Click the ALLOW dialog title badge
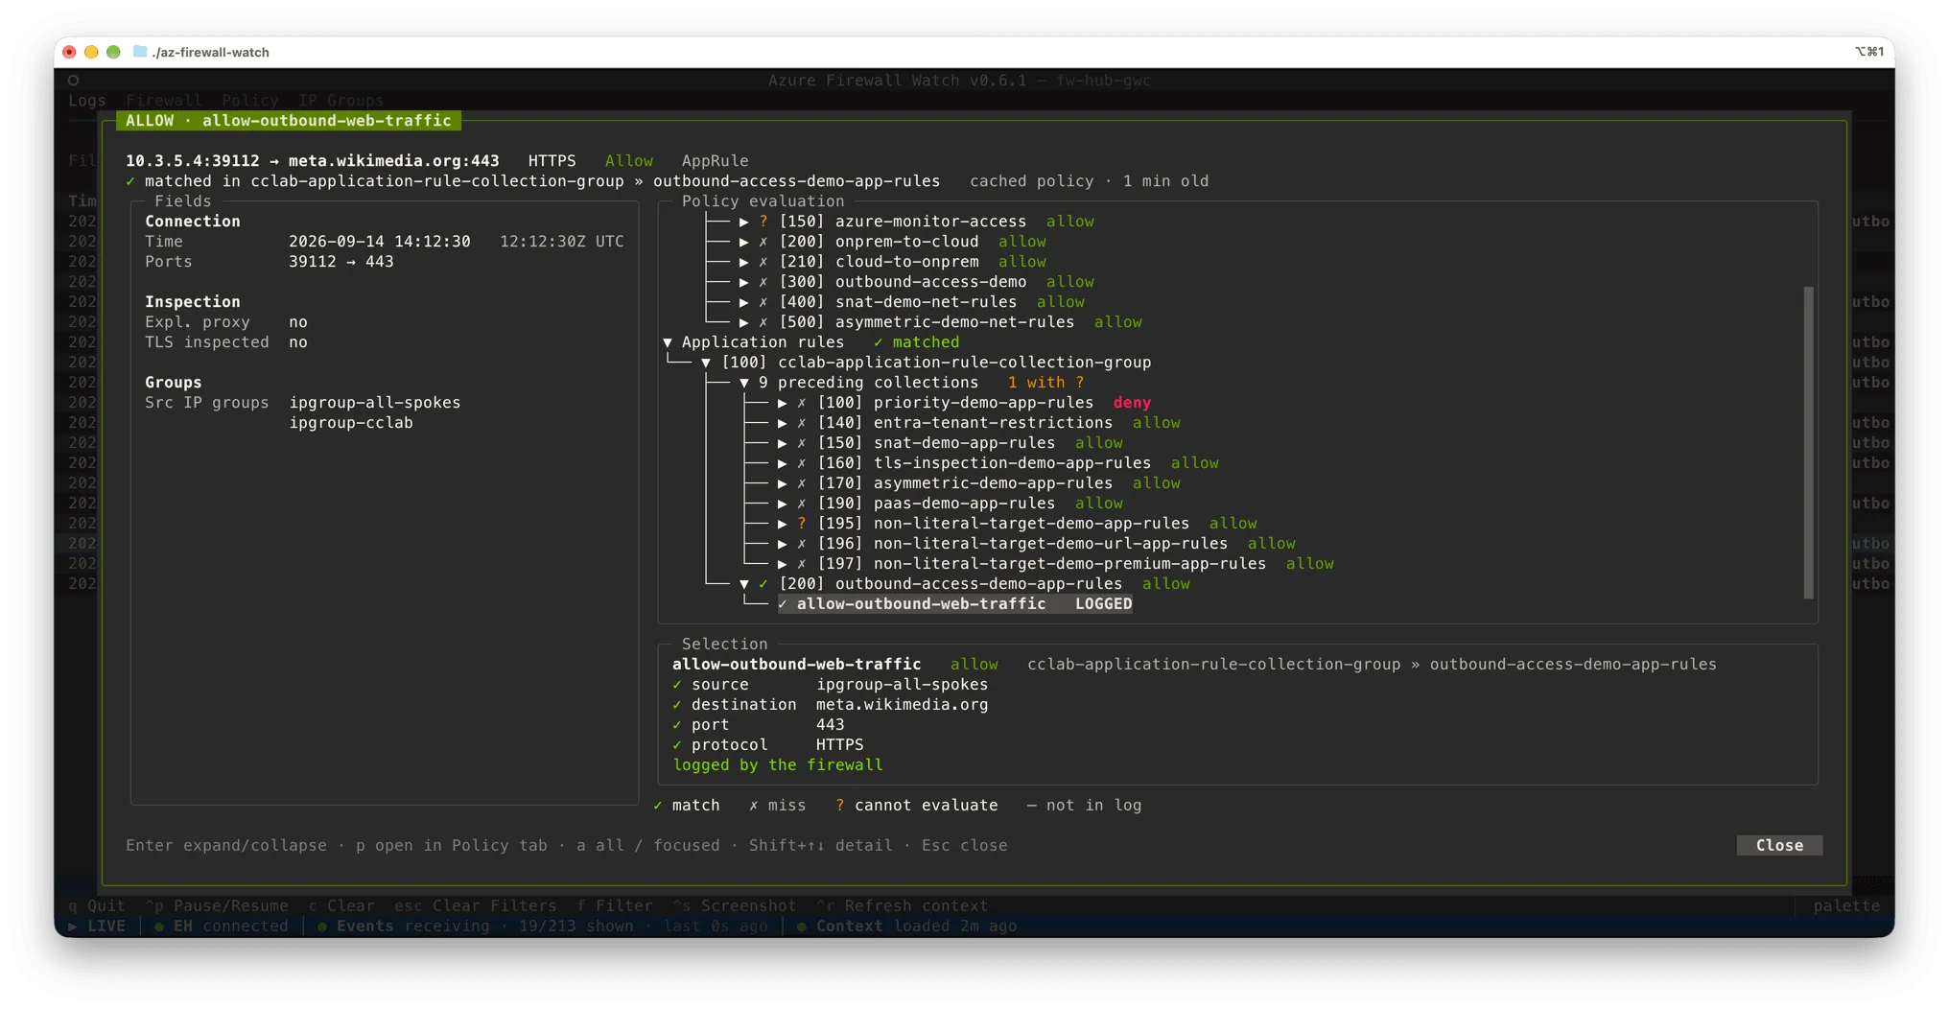 tap(289, 121)
